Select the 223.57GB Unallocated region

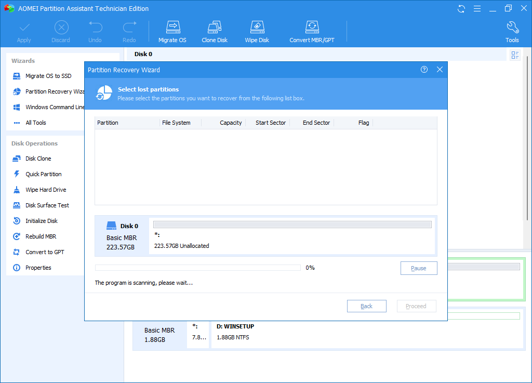[292, 235]
